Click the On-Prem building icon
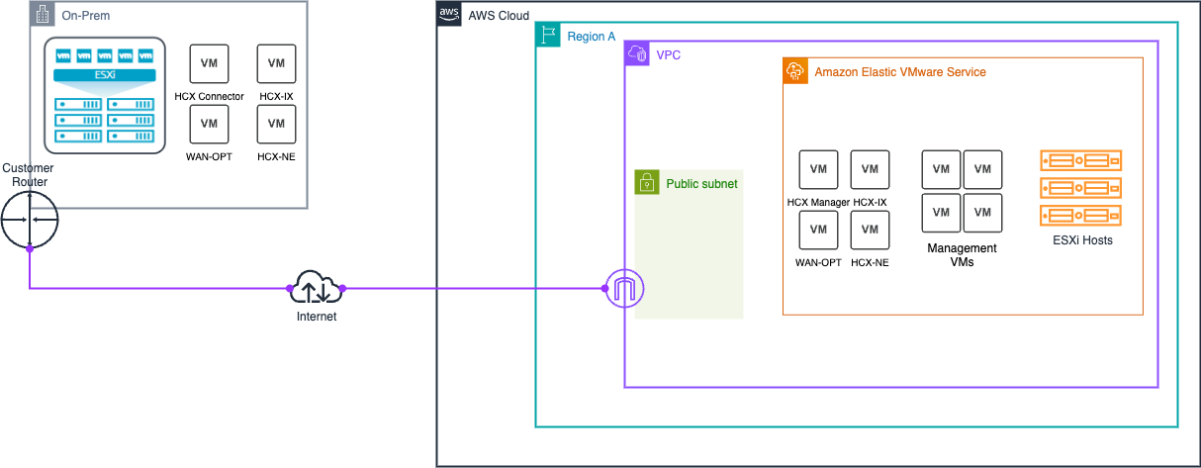The width and height of the screenshot is (1201, 468). [44, 15]
